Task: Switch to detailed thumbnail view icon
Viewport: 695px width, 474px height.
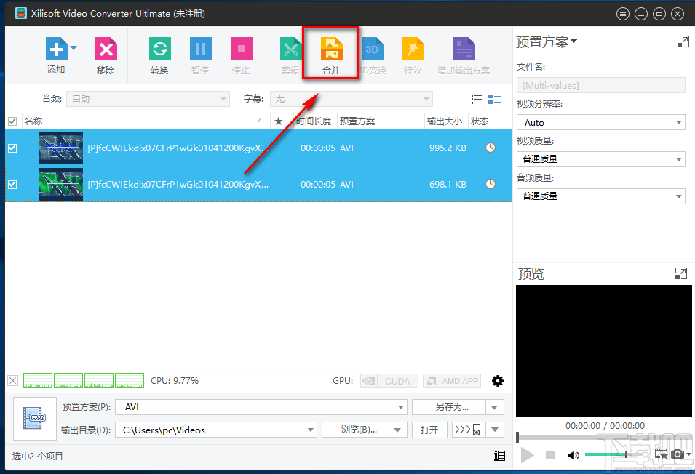Action: pyautogui.click(x=495, y=99)
